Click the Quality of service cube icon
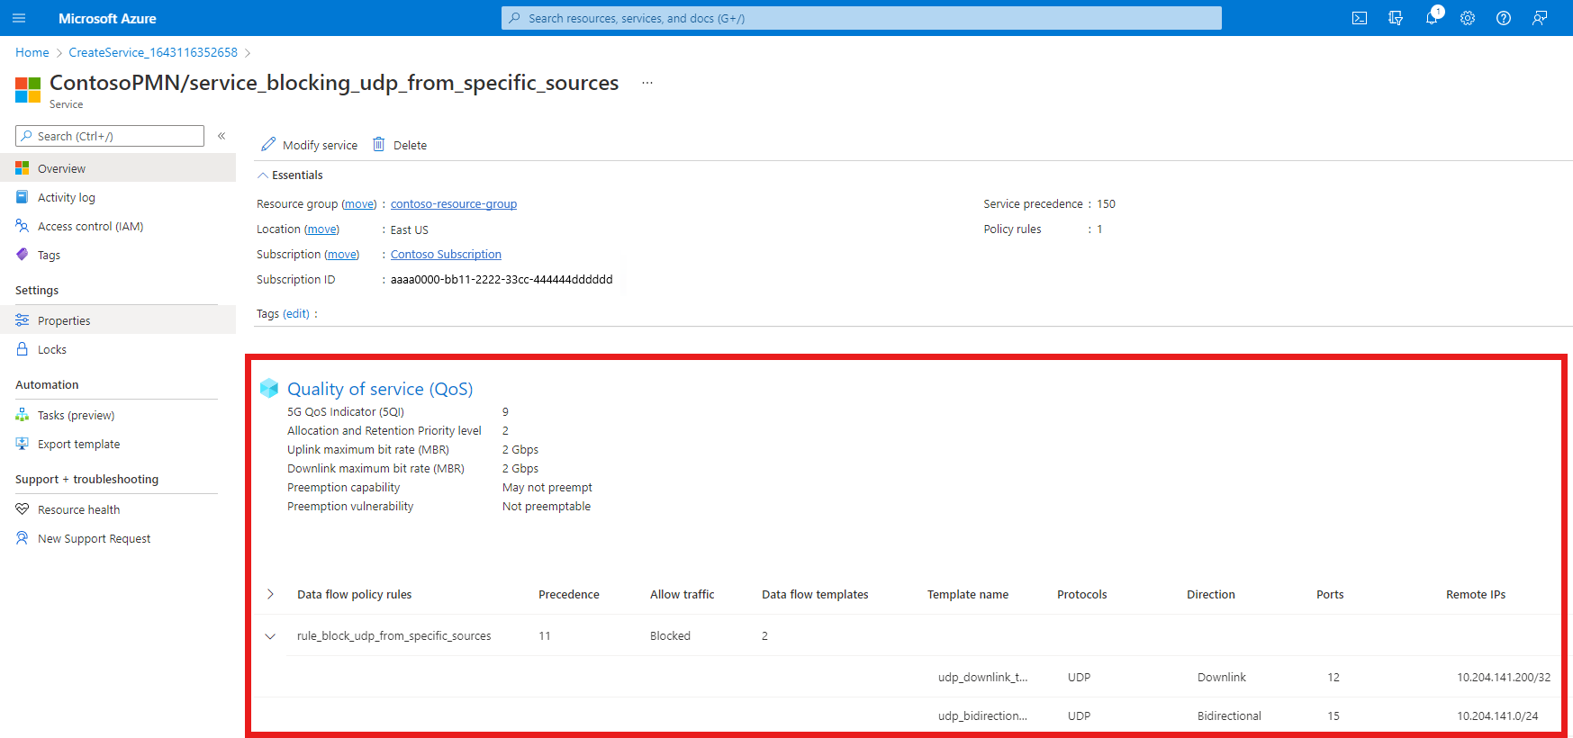 coord(269,388)
